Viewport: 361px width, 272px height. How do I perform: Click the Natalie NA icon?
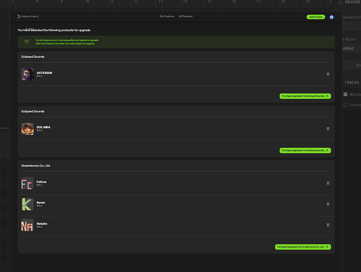[28, 225]
